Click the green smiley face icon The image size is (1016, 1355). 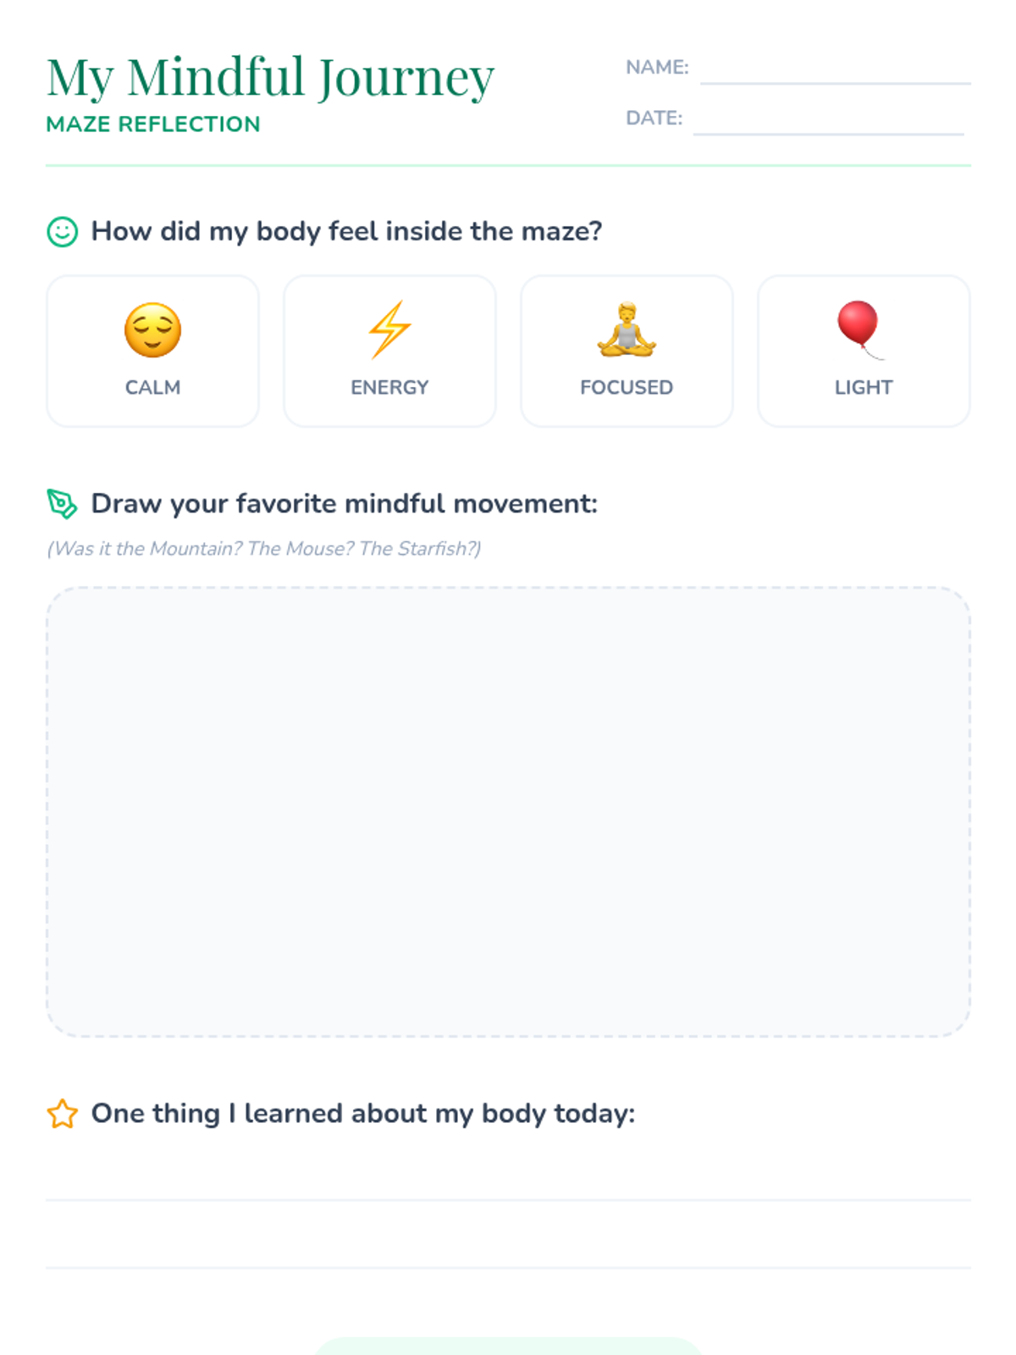tap(62, 231)
